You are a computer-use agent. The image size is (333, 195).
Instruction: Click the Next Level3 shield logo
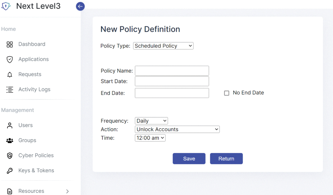coord(6,6)
